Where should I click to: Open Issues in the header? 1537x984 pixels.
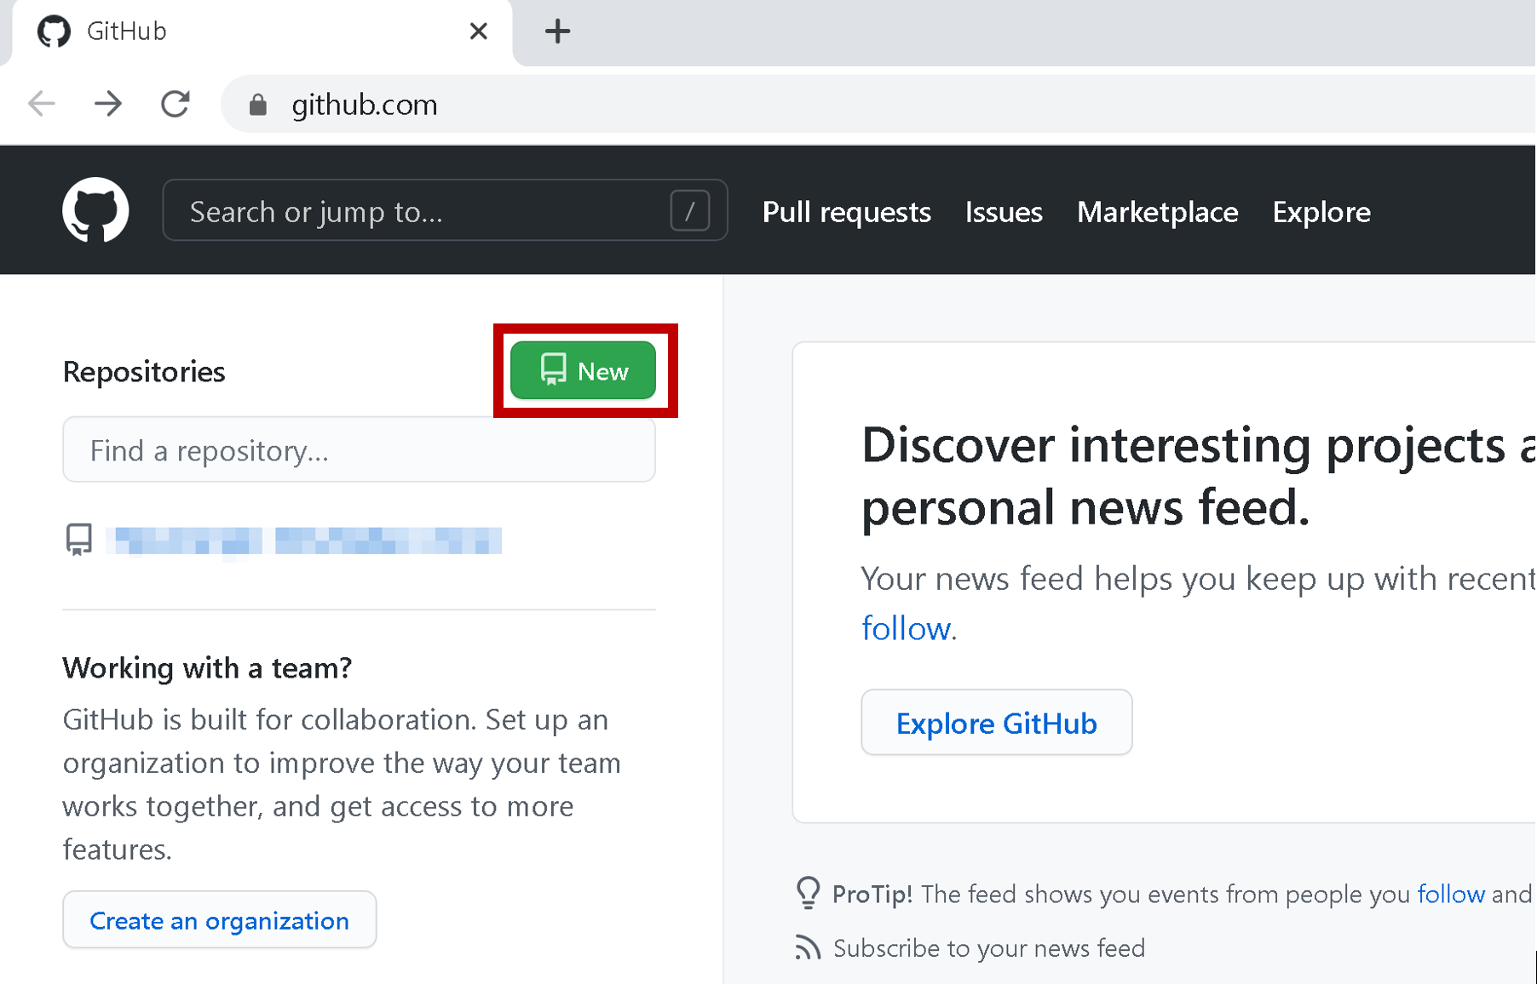click(x=1004, y=211)
